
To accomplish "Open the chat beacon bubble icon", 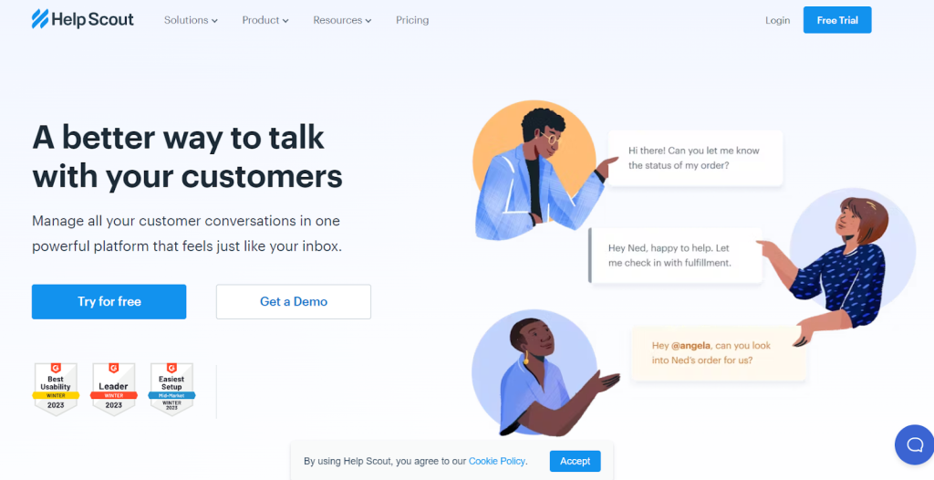I will click(914, 444).
